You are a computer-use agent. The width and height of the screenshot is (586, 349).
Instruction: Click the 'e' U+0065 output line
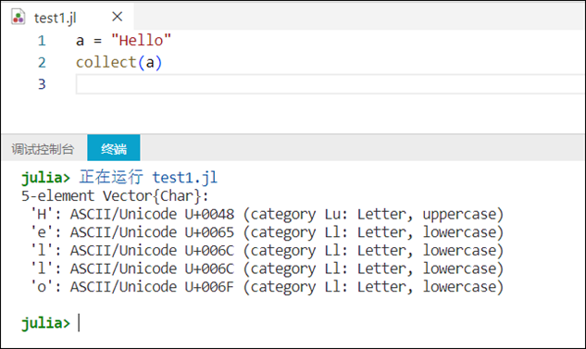pos(267,232)
